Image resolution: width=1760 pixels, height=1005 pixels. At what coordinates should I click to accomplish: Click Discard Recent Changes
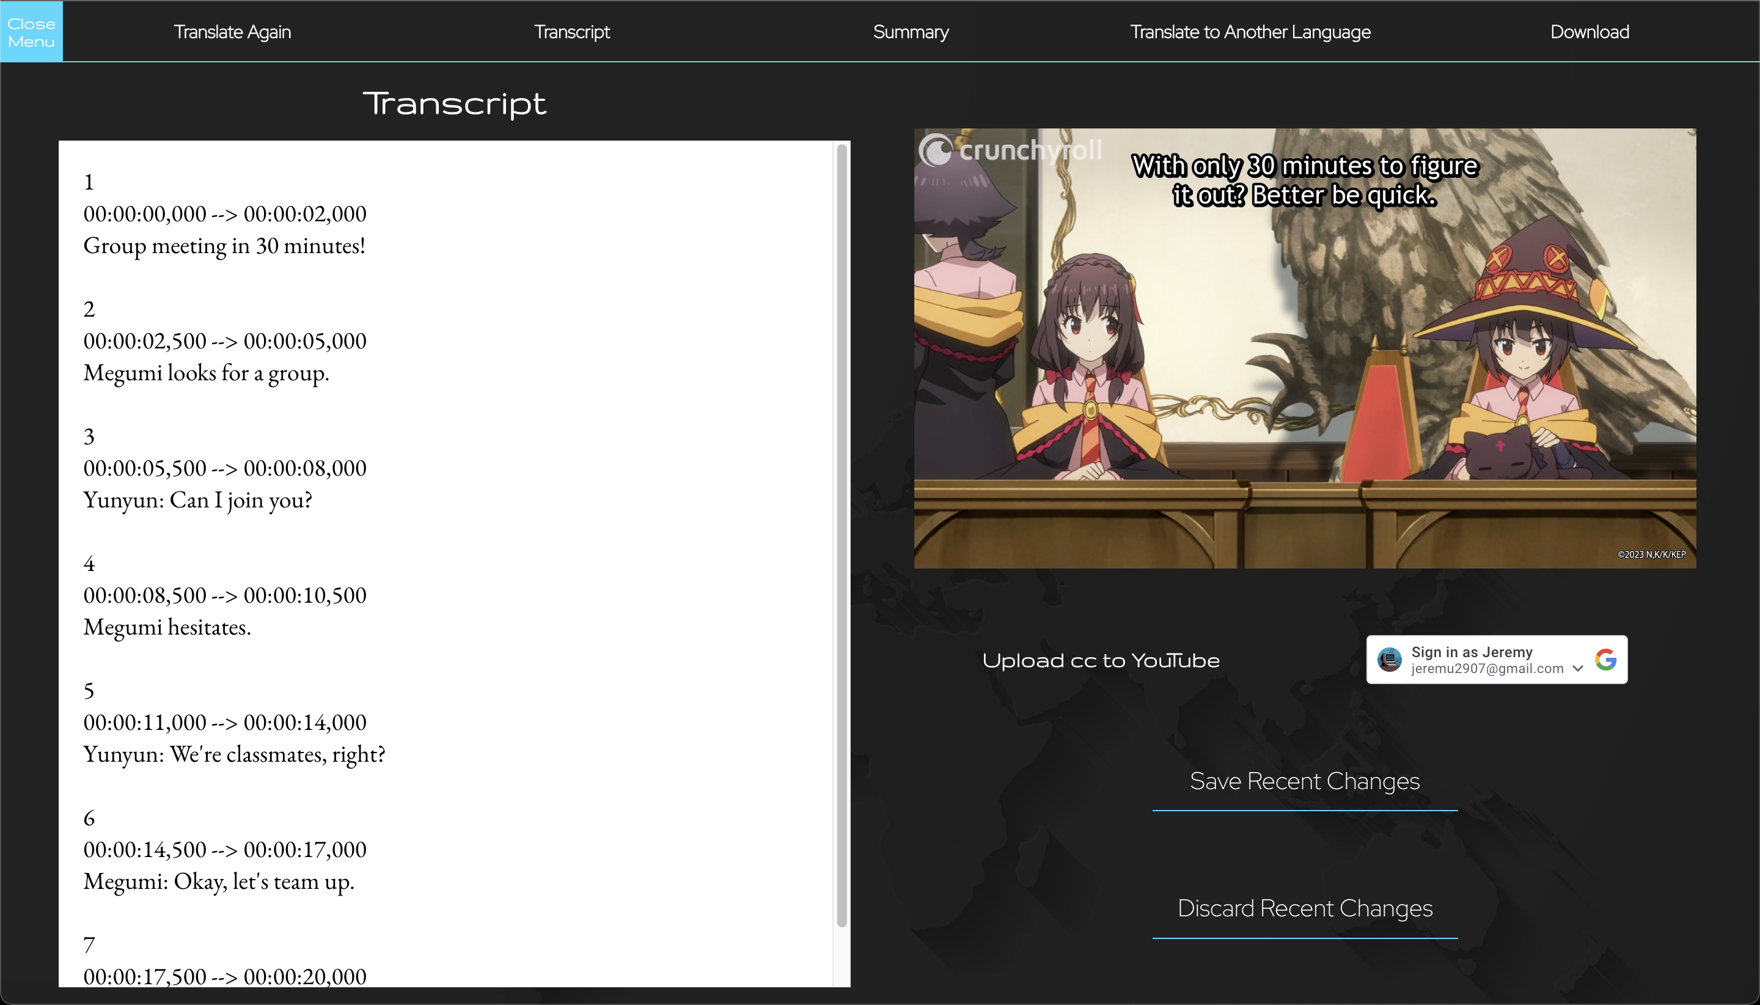1304,908
